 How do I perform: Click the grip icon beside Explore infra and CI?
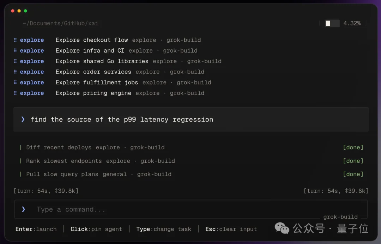click(x=15, y=50)
